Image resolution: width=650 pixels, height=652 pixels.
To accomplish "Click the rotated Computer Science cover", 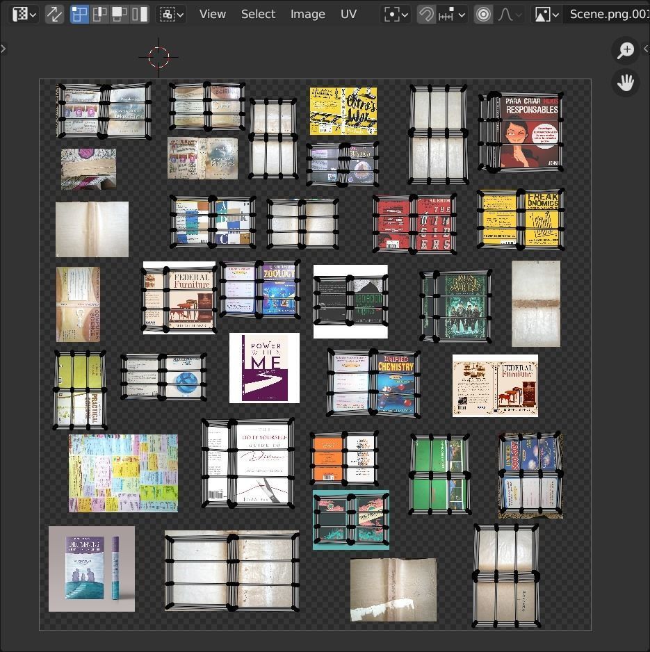I will point(78,304).
